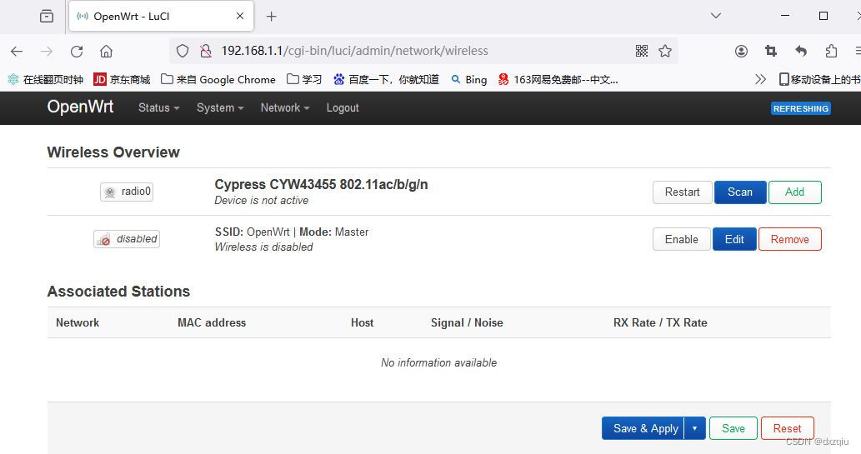Click the 'No information available' text

[x=438, y=363]
